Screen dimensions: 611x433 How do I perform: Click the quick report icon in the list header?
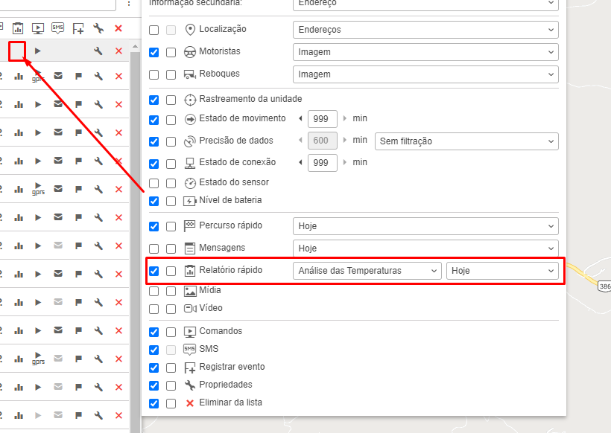17,28
